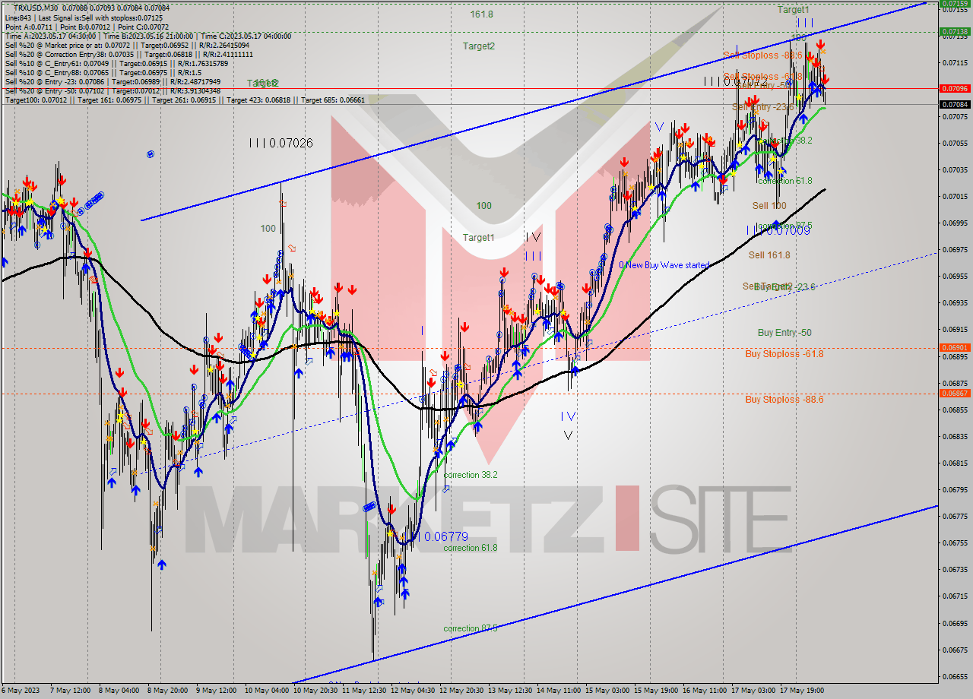Screen dimensions: 973x699
Task: Click the orange 0.06867 price tag
Action: click(956, 394)
